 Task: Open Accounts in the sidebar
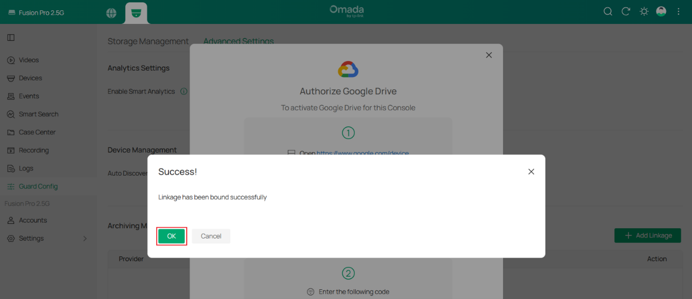[48, 220]
